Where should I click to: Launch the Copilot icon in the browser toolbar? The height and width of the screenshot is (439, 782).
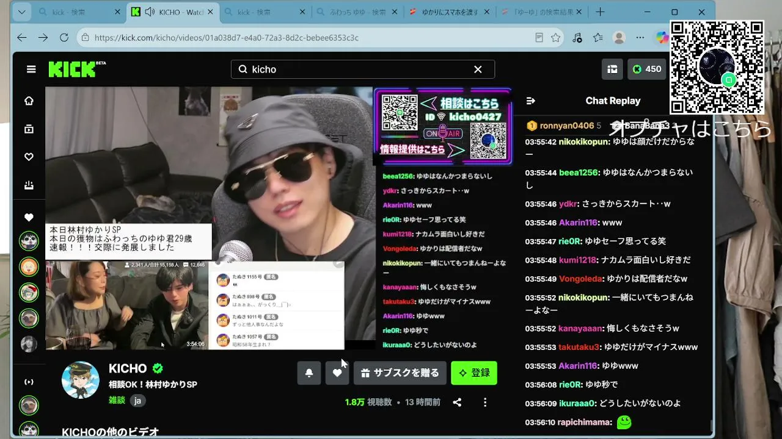point(662,38)
